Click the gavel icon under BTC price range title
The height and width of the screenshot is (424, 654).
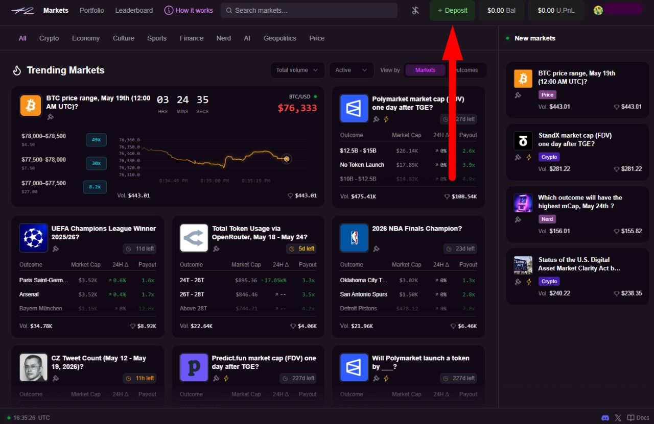coord(50,117)
